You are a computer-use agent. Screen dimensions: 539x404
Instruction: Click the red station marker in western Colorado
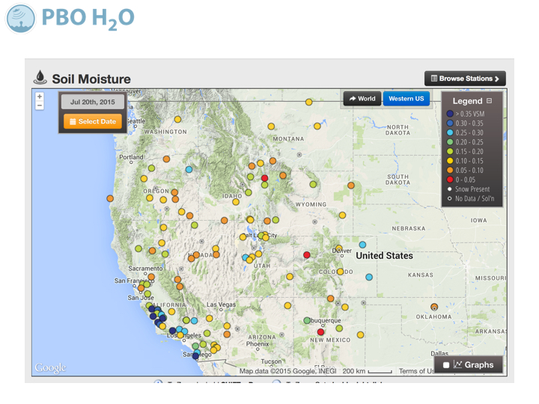307,255
